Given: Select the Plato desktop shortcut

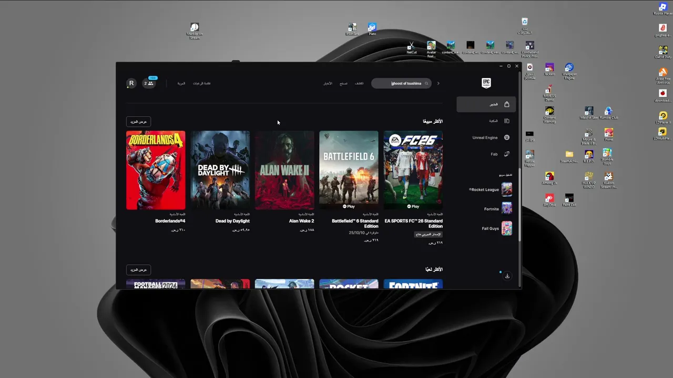Looking at the screenshot, I should point(372,29).
